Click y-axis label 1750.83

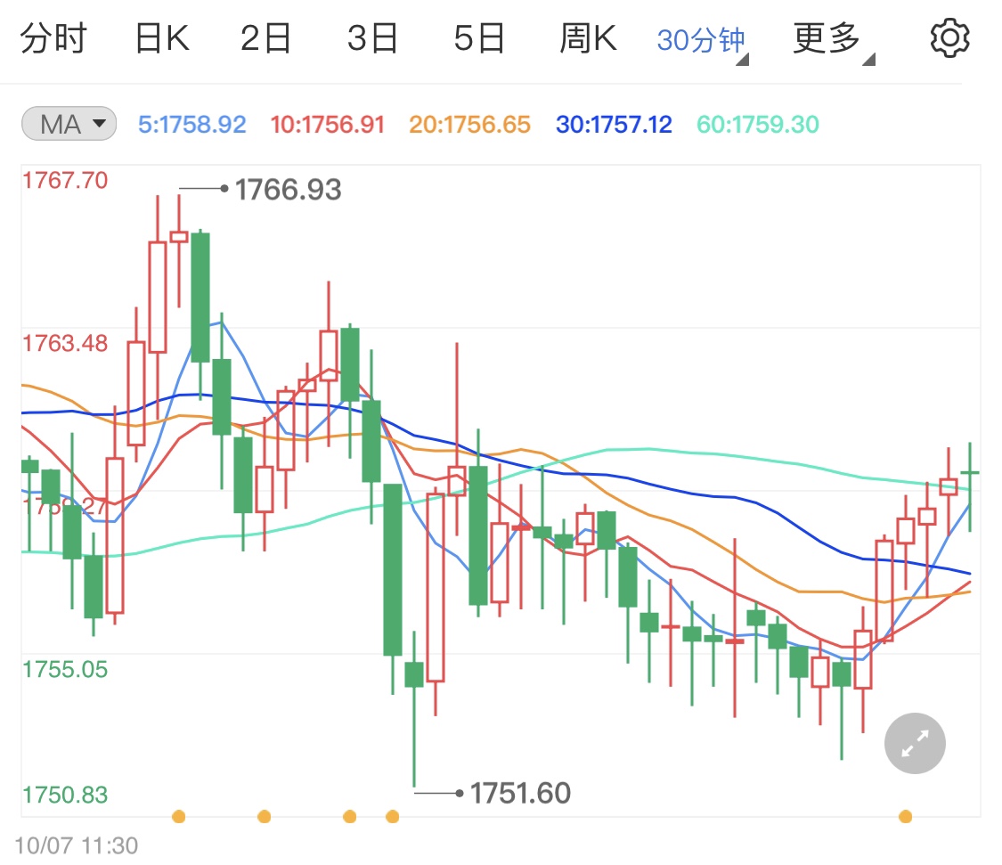point(65,795)
